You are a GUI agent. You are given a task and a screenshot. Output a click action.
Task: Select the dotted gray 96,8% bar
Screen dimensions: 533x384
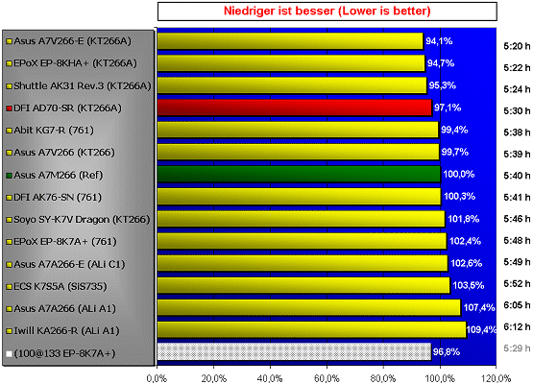(x=294, y=351)
